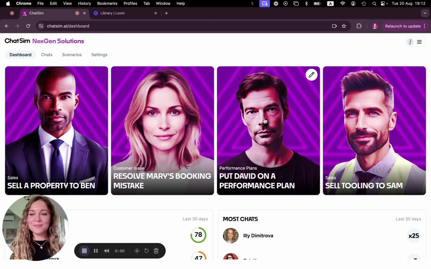Pause the Loom recording
The image size is (431, 269).
point(96,251)
